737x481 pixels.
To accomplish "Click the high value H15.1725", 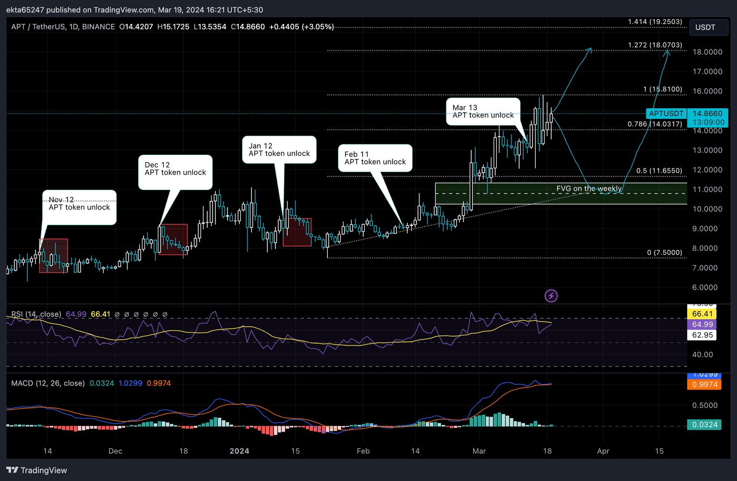I will coord(173,27).
